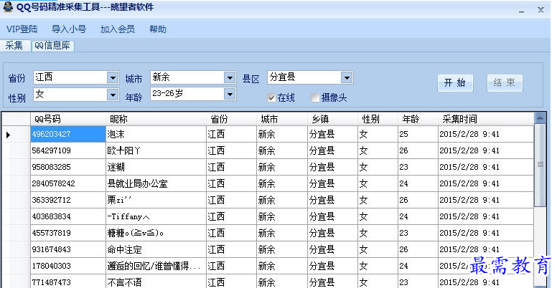Viewport: 557px width, 288px height.
Task: Select QQ number cell 178040303
Action: coord(68,266)
